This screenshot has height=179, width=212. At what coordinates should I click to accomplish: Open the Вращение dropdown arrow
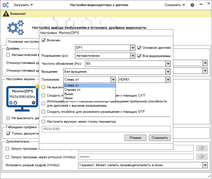[x=168, y=72]
